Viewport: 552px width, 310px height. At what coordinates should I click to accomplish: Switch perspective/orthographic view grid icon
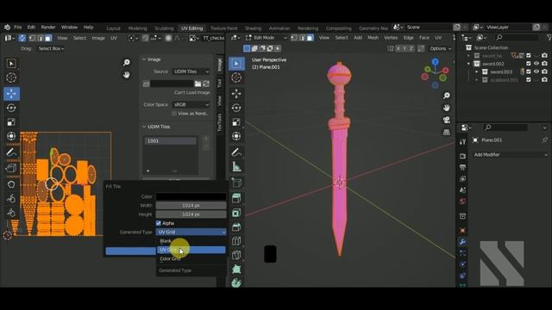447,132
